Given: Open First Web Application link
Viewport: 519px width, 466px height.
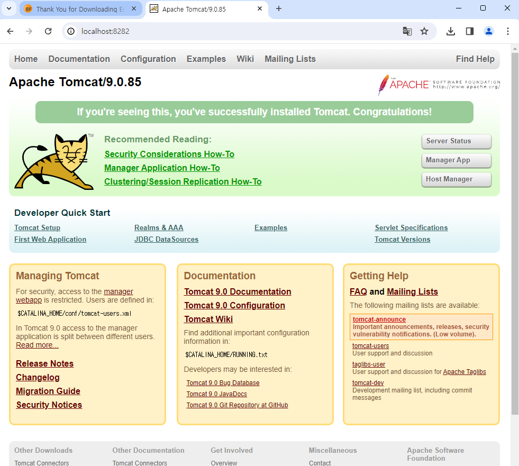Looking at the screenshot, I should coord(50,239).
